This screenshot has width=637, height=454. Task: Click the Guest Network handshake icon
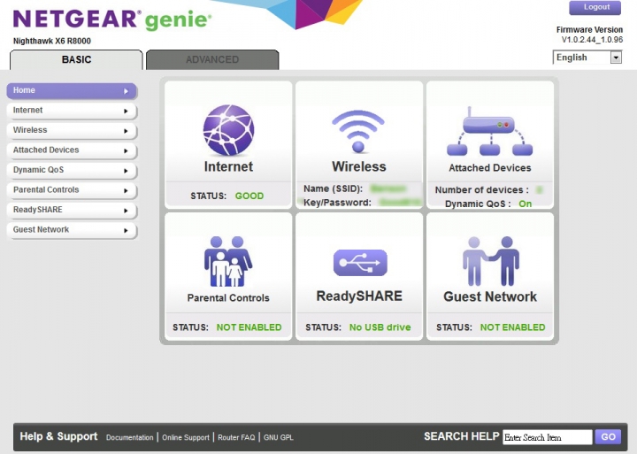pyautogui.click(x=491, y=261)
